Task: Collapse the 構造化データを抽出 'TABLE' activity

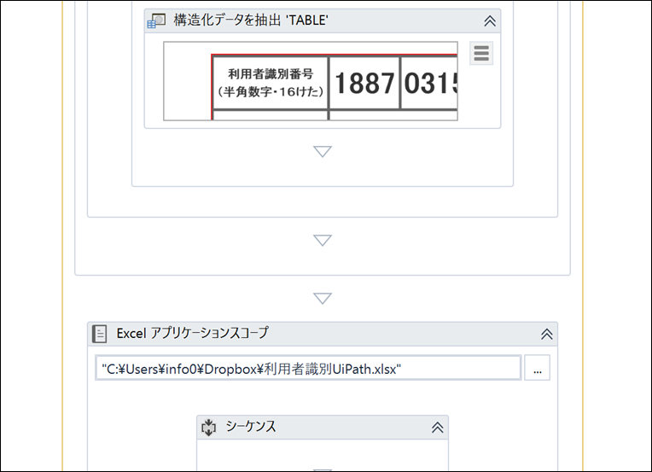Action: click(490, 21)
